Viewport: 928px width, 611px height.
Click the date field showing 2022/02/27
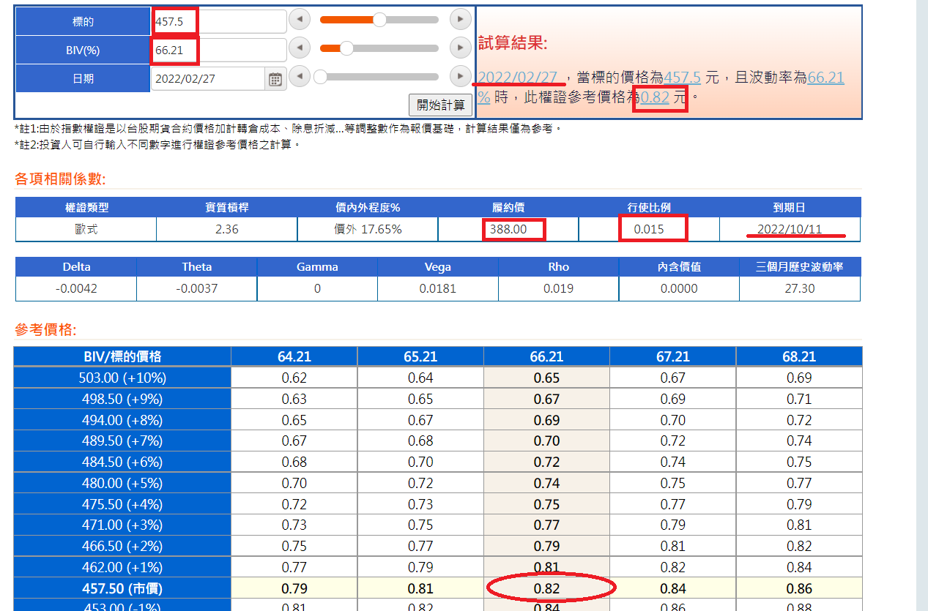tap(207, 78)
